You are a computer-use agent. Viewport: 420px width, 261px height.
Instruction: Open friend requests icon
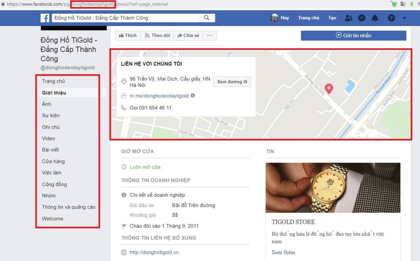[349, 18]
